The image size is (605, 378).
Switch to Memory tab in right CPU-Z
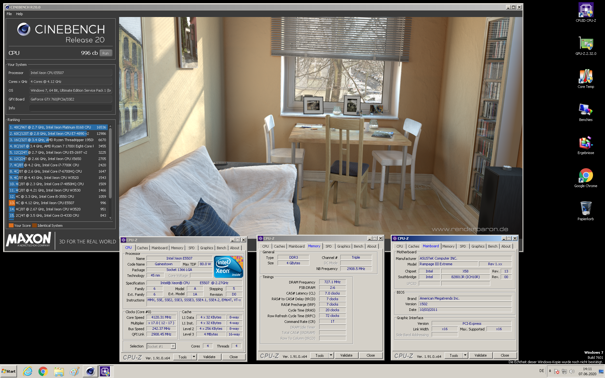pyautogui.click(x=448, y=246)
